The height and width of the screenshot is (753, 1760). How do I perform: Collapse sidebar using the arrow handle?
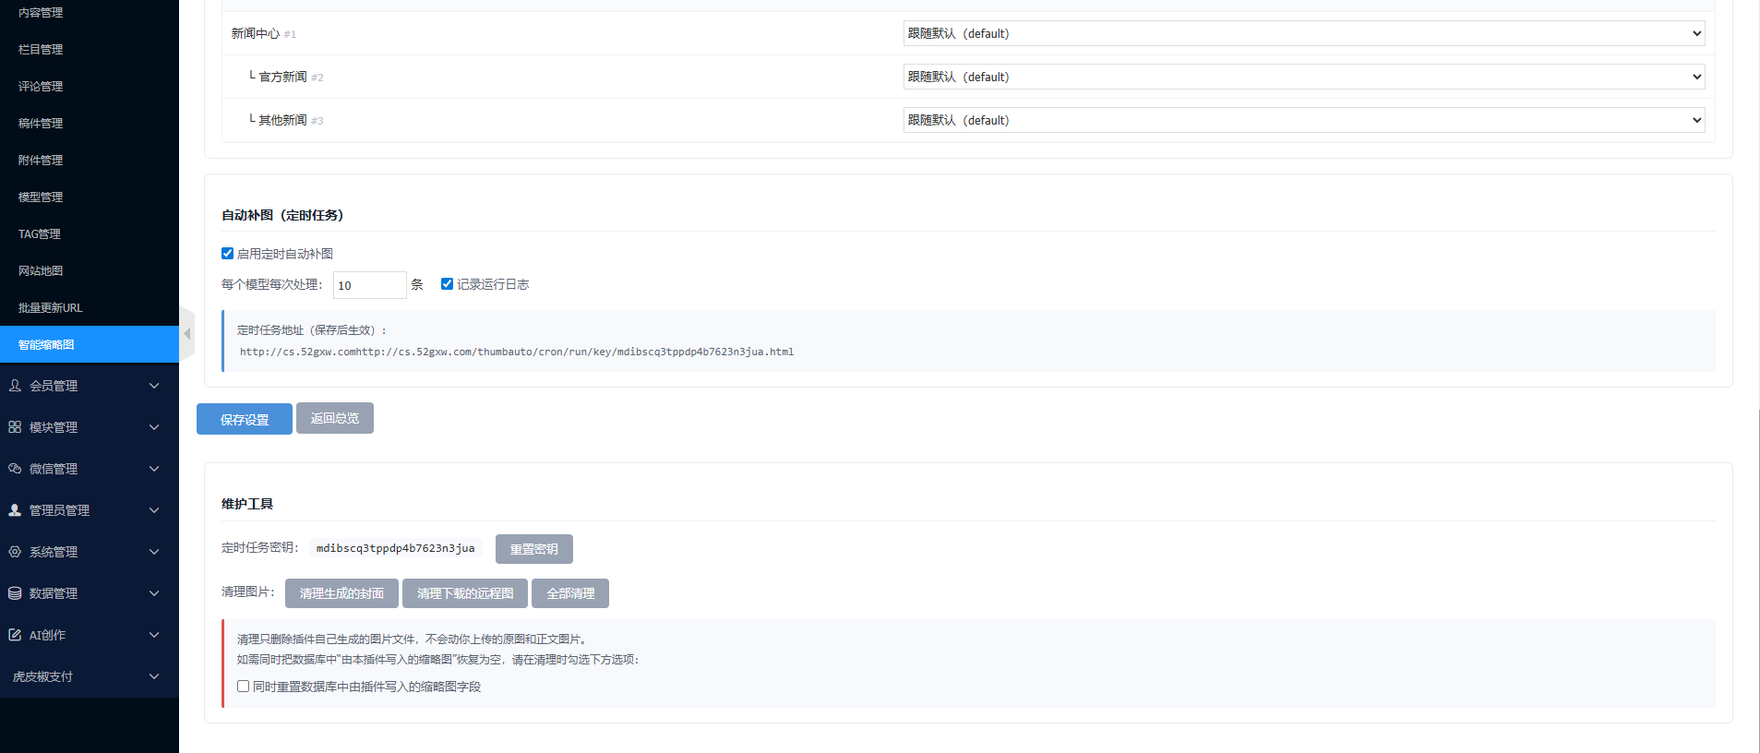[x=186, y=334]
